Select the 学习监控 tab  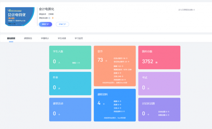click(79, 38)
